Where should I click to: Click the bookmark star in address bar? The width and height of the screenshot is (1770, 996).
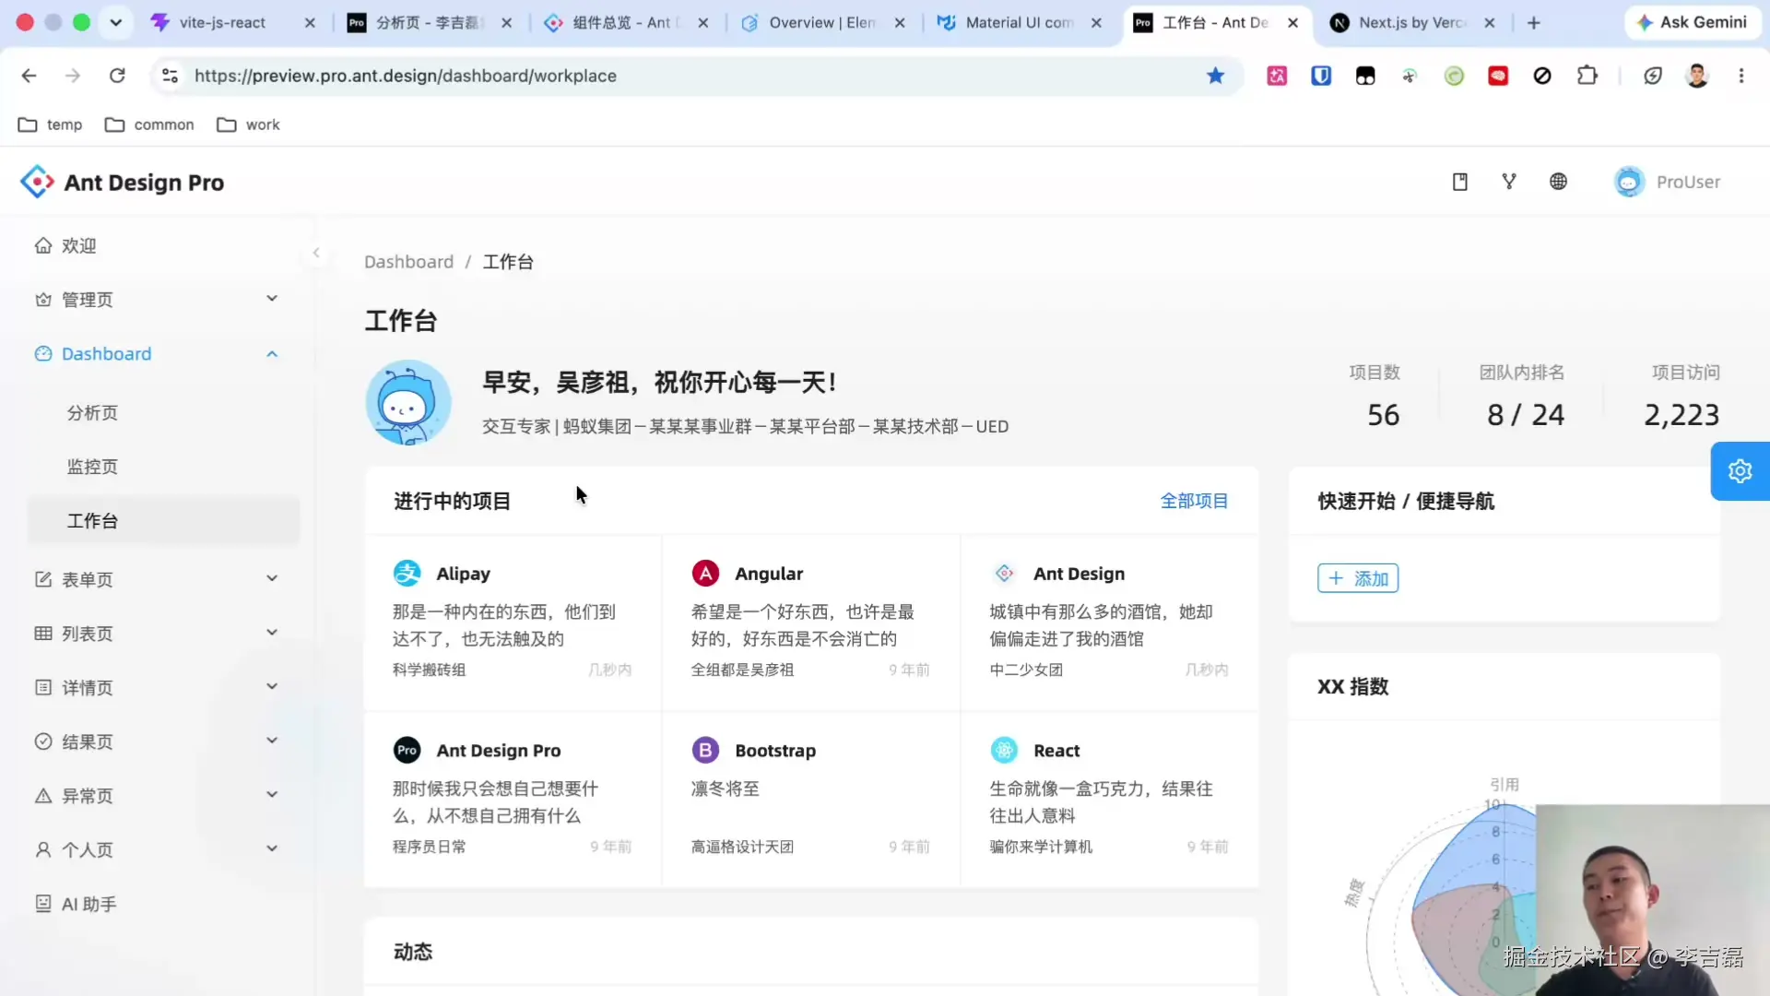1215,76
